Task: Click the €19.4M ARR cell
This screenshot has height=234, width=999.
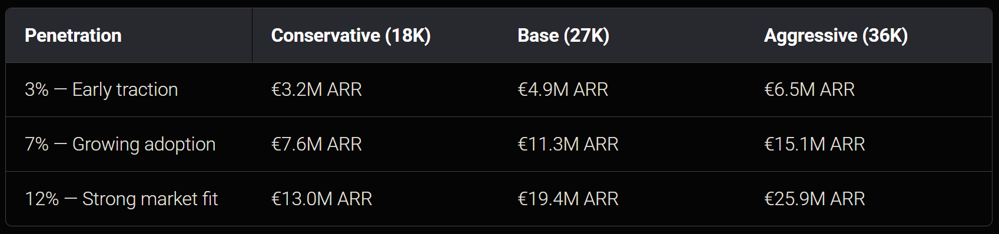Action: (568, 199)
